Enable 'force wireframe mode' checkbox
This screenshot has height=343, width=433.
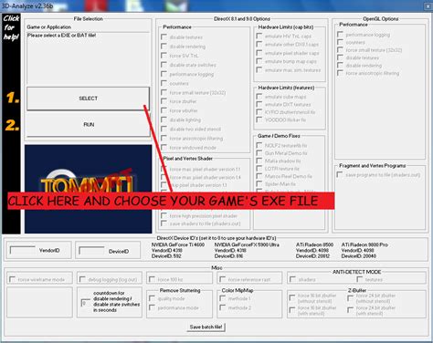coord(12,279)
